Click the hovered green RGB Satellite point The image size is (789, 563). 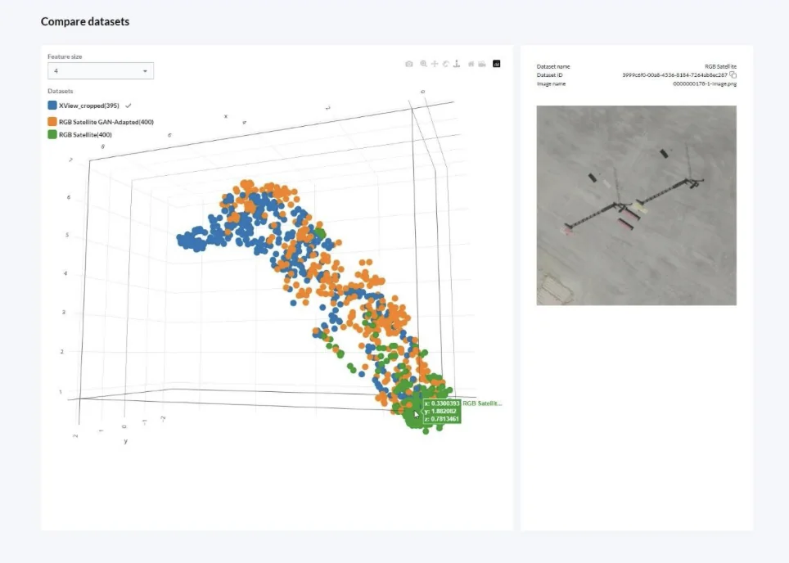(416, 413)
